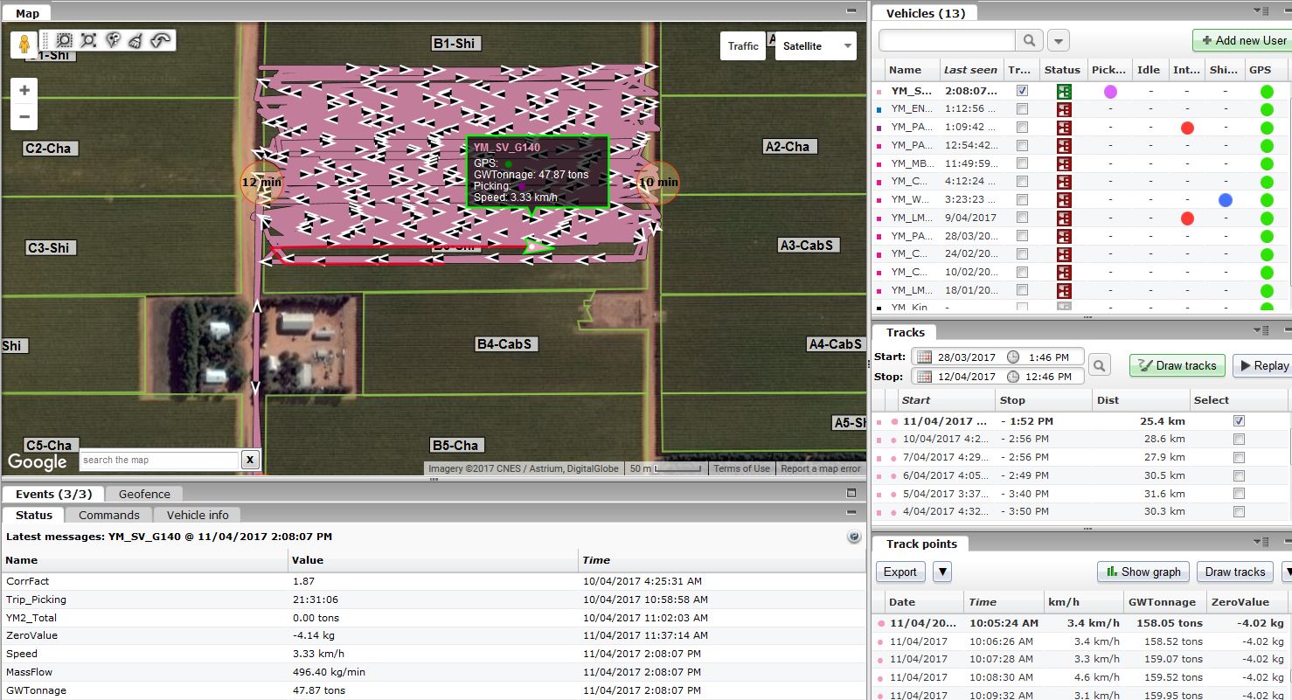This screenshot has width=1292, height=700.
Task: Uncheck tracking checkbox for first vehicle YM_S
Action: point(1022,91)
